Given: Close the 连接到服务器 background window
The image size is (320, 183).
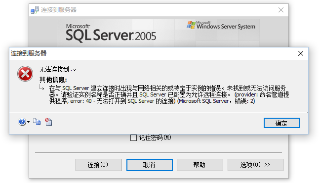Looking at the screenshot, I should 281,10.
